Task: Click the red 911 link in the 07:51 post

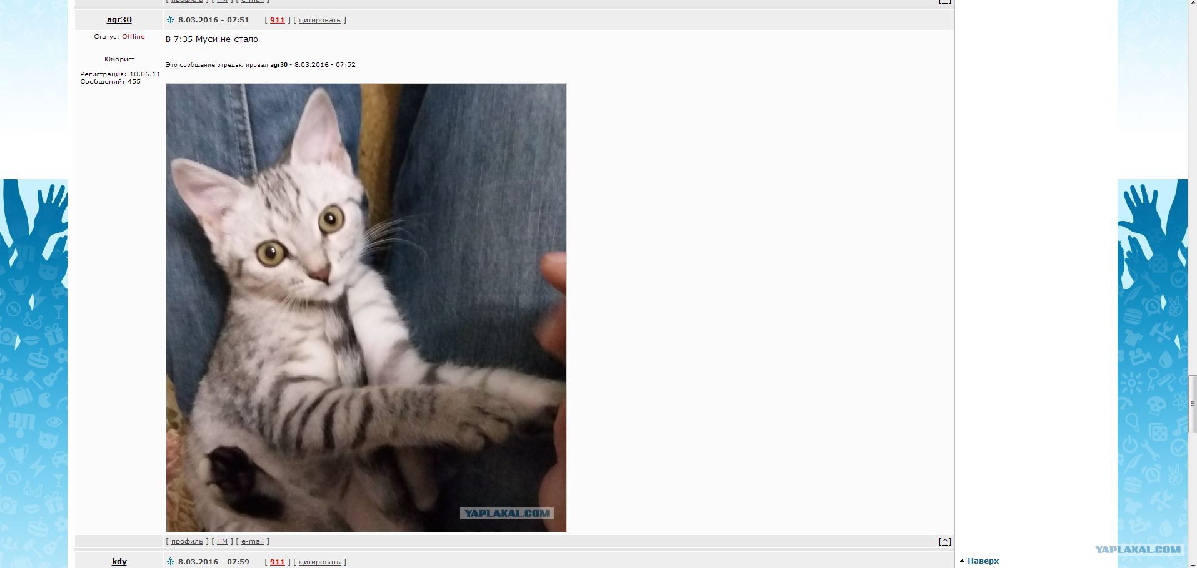Action: (x=277, y=20)
